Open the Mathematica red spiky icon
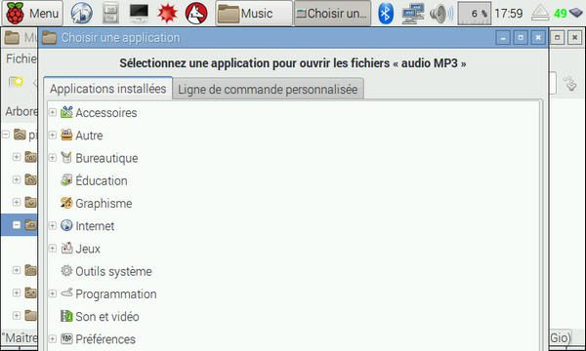Viewport: 586px width, 351px height. coord(167,13)
